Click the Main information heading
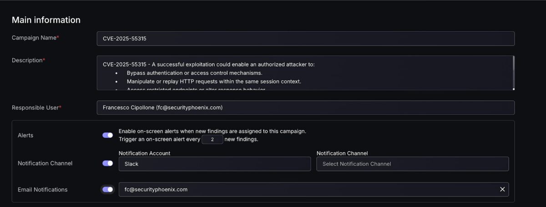Image resolution: width=546 pixels, height=207 pixels. pyautogui.click(x=46, y=20)
